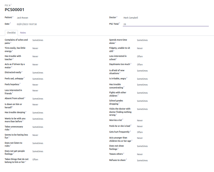The width and height of the screenshot is (214, 172).
Task: Select the Checklist tab
Action: (x=11, y=33)
